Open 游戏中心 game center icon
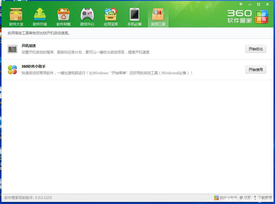 pyautogui.click(x=87, y=17)
